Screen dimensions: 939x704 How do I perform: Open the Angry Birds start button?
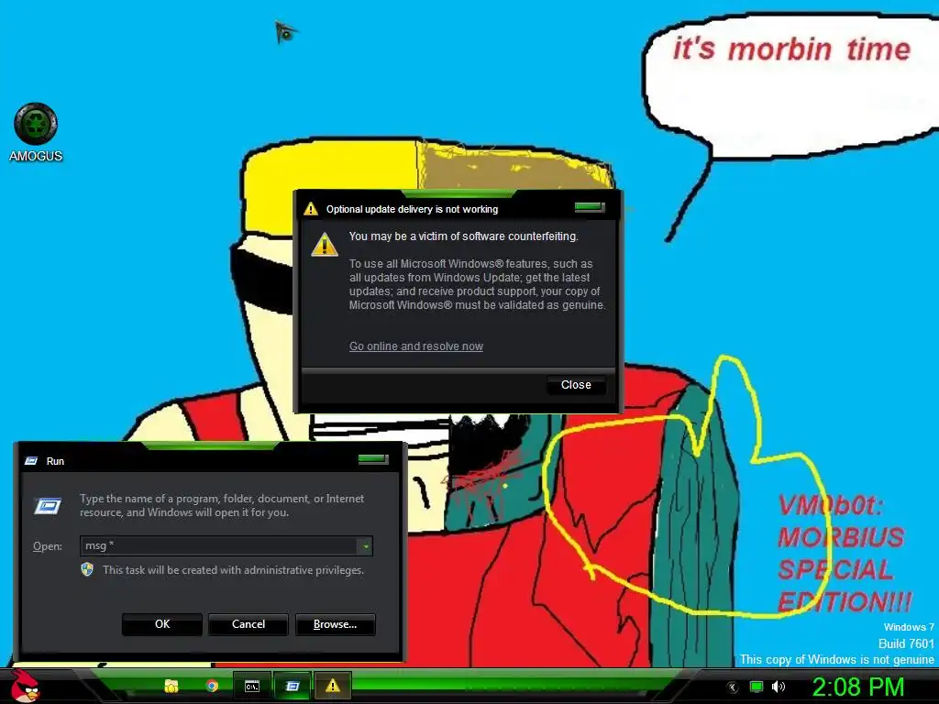pyautogui.click(x=25, y=686)
